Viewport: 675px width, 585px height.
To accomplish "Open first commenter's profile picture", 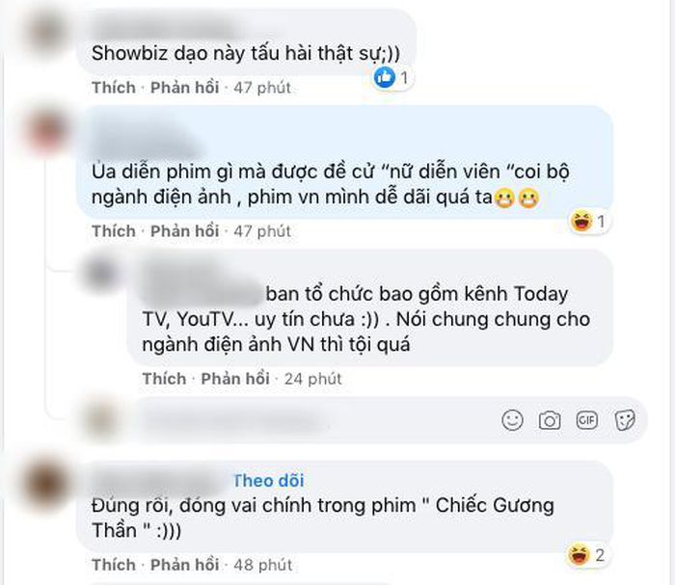I will click(x=46, y=33).
